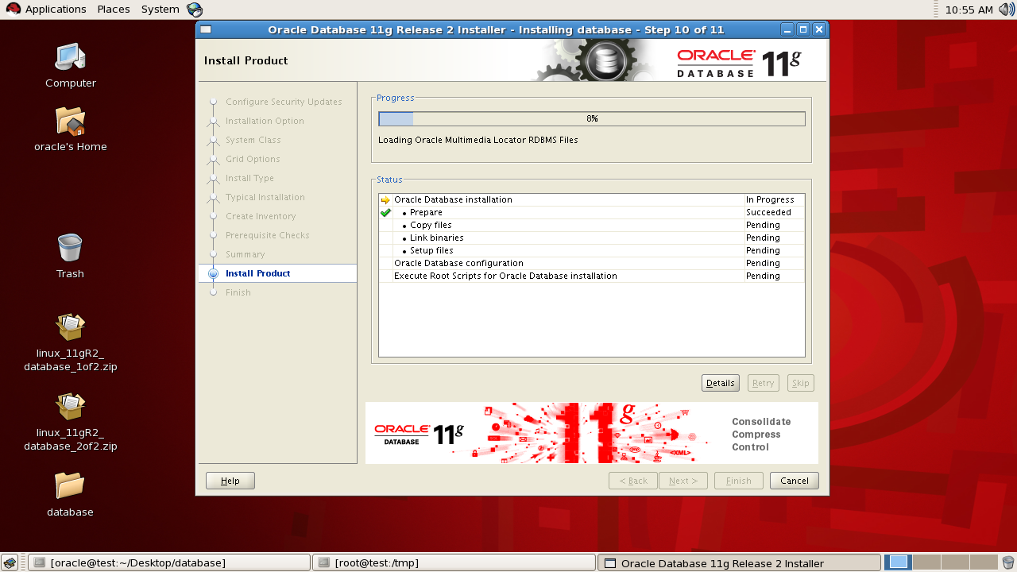1017x572 pixels.
Task: Select the Prerequisite Checks step
Action: pyautogui.click(x=268, y=235)
